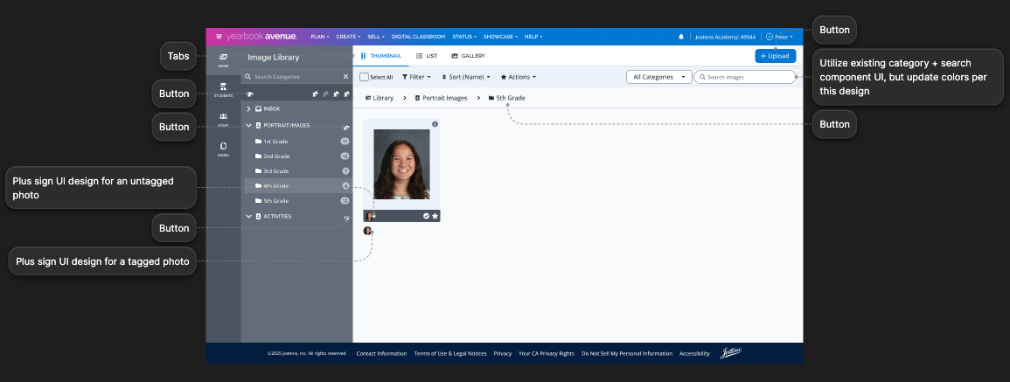Image resolution: width=1010 pixels, height=382 pixels.
Task: Open the HELP menu
Action: [x=533, y=37]
